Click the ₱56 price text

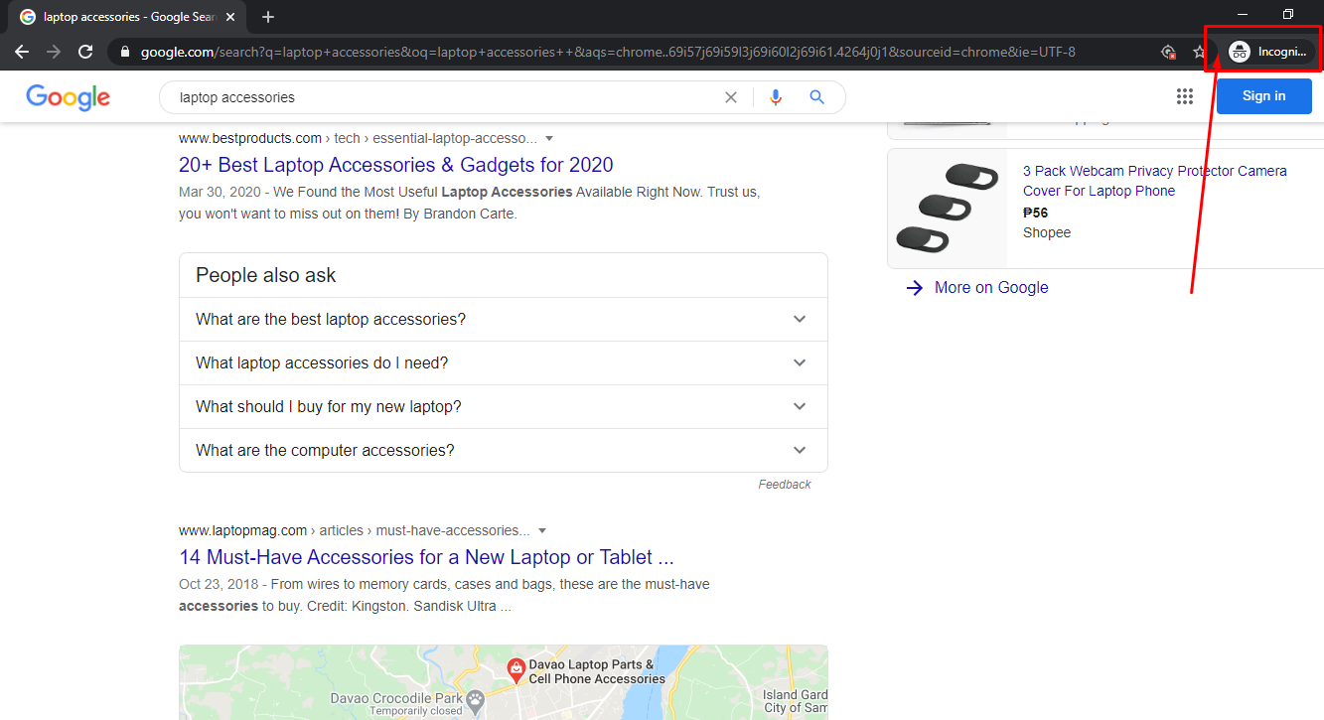[1035, 213]
